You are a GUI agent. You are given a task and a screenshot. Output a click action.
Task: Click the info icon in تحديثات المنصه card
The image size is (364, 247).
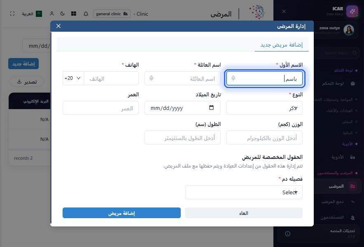click(288, 233)
